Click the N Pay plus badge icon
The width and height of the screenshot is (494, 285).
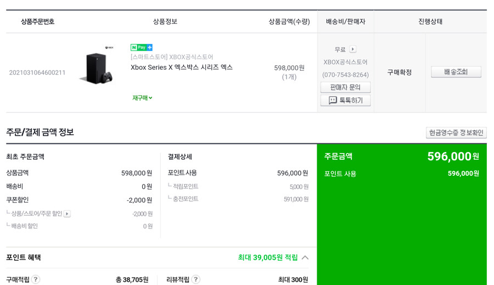coord(142,47)
